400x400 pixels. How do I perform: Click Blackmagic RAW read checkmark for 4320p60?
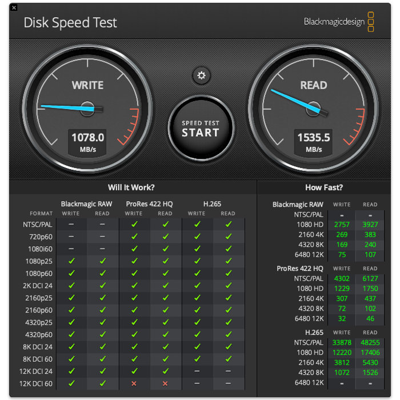click(x=102, y=334)
